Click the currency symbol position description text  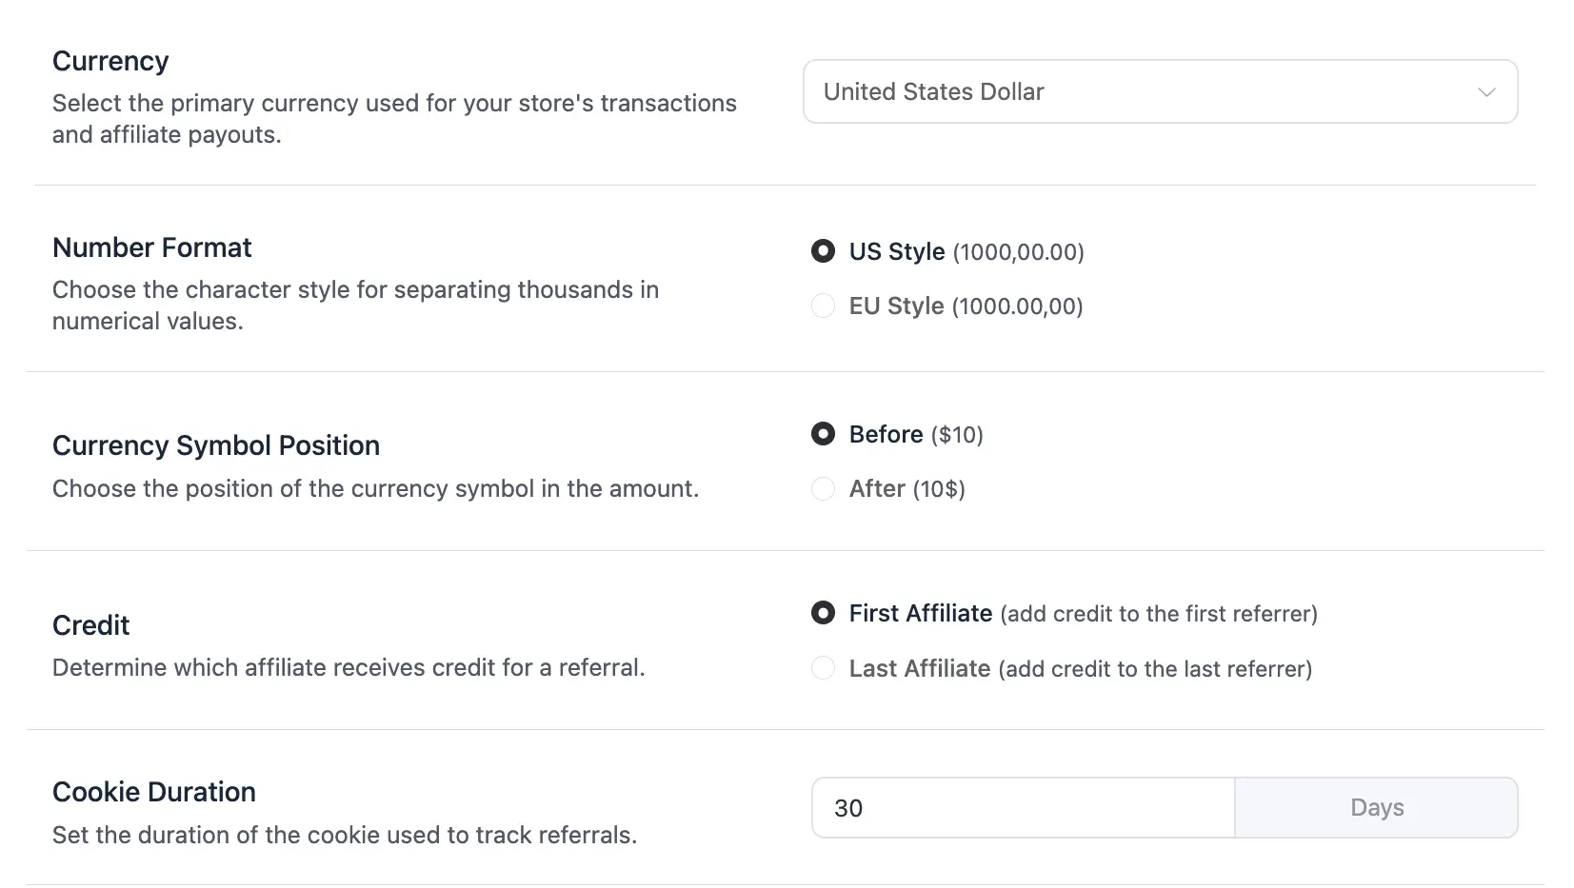375,488
